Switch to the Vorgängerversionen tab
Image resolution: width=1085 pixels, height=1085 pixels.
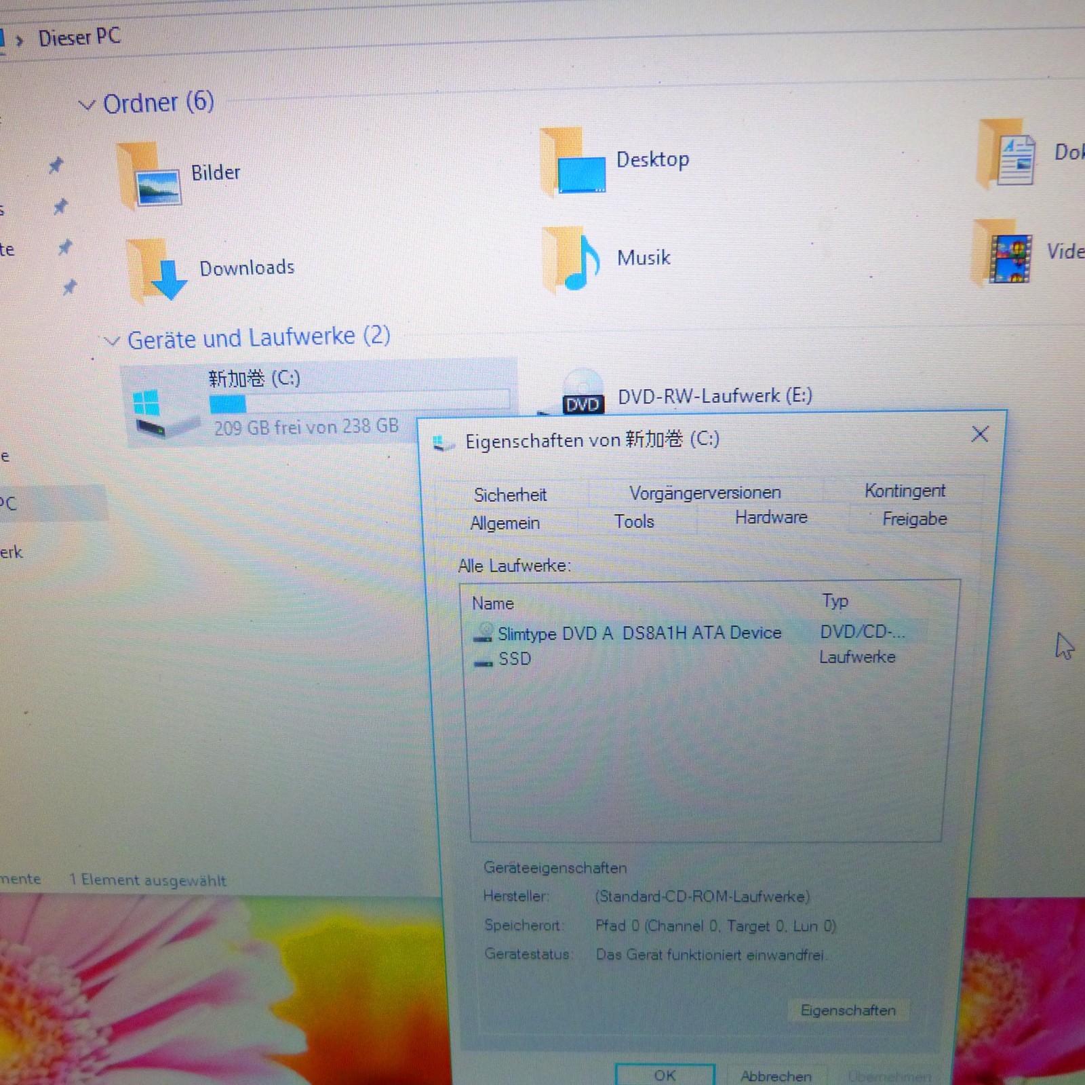[x=705, y=493]
